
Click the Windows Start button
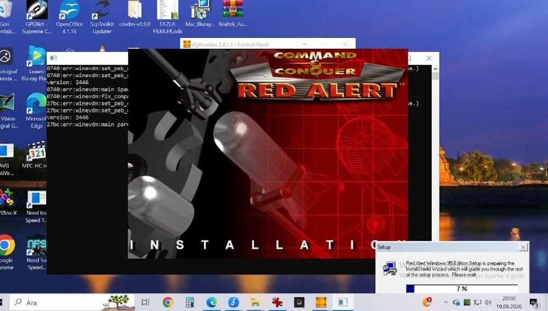2,302
